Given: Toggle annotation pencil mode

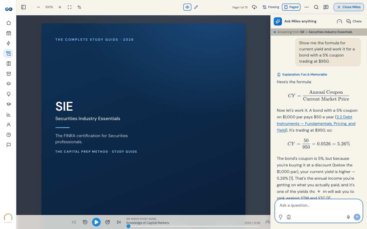Looking at the screenshot, I should 196,7.
